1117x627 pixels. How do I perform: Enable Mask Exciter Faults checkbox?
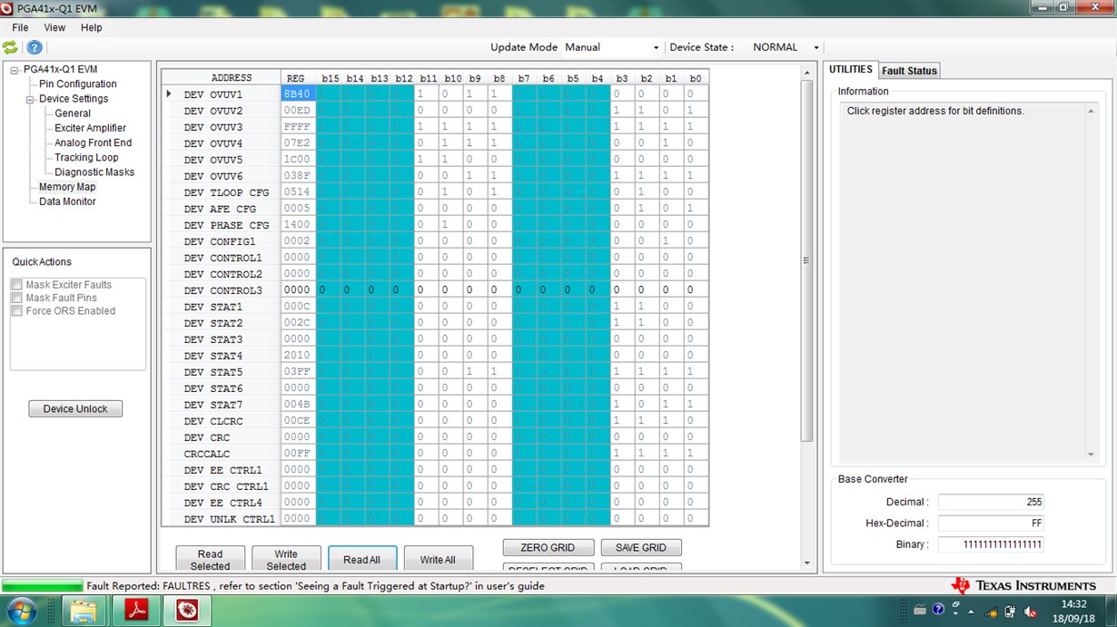tap(17, 285)
